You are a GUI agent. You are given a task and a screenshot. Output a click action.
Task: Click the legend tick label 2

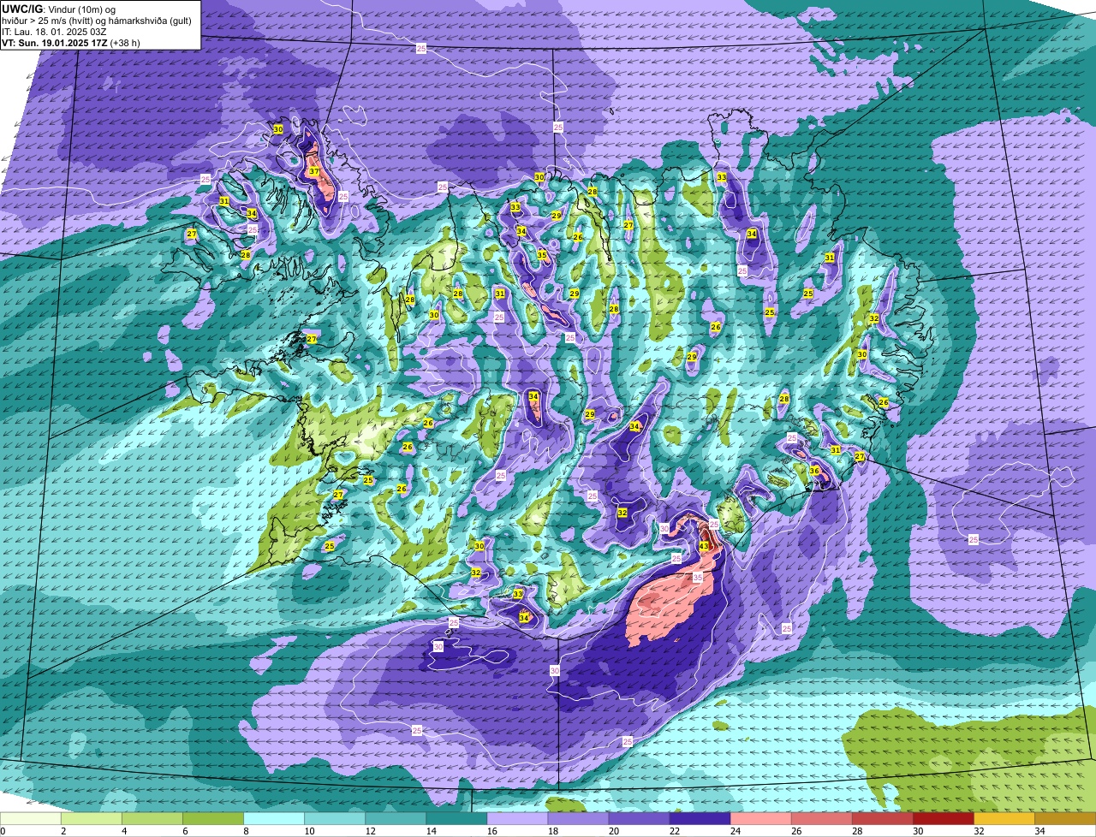pyautogui.click(x=63, y=831)
